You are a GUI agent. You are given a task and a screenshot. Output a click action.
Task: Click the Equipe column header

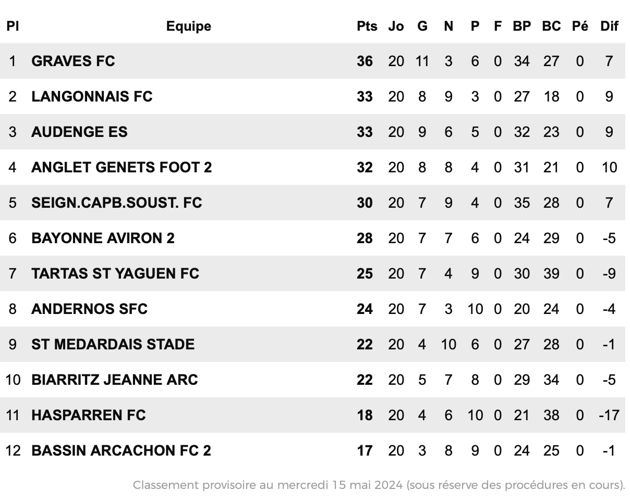[189, 26]
